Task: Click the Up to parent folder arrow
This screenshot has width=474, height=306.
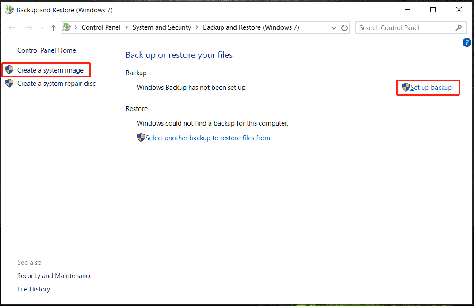Action: (x=54, y=28)
